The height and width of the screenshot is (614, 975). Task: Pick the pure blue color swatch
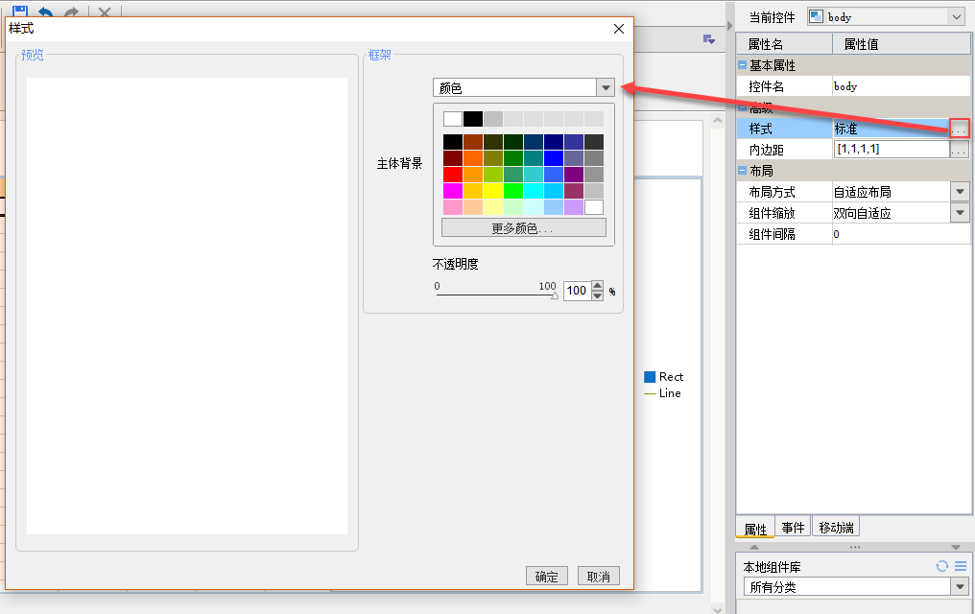click(x=554, y=158)
